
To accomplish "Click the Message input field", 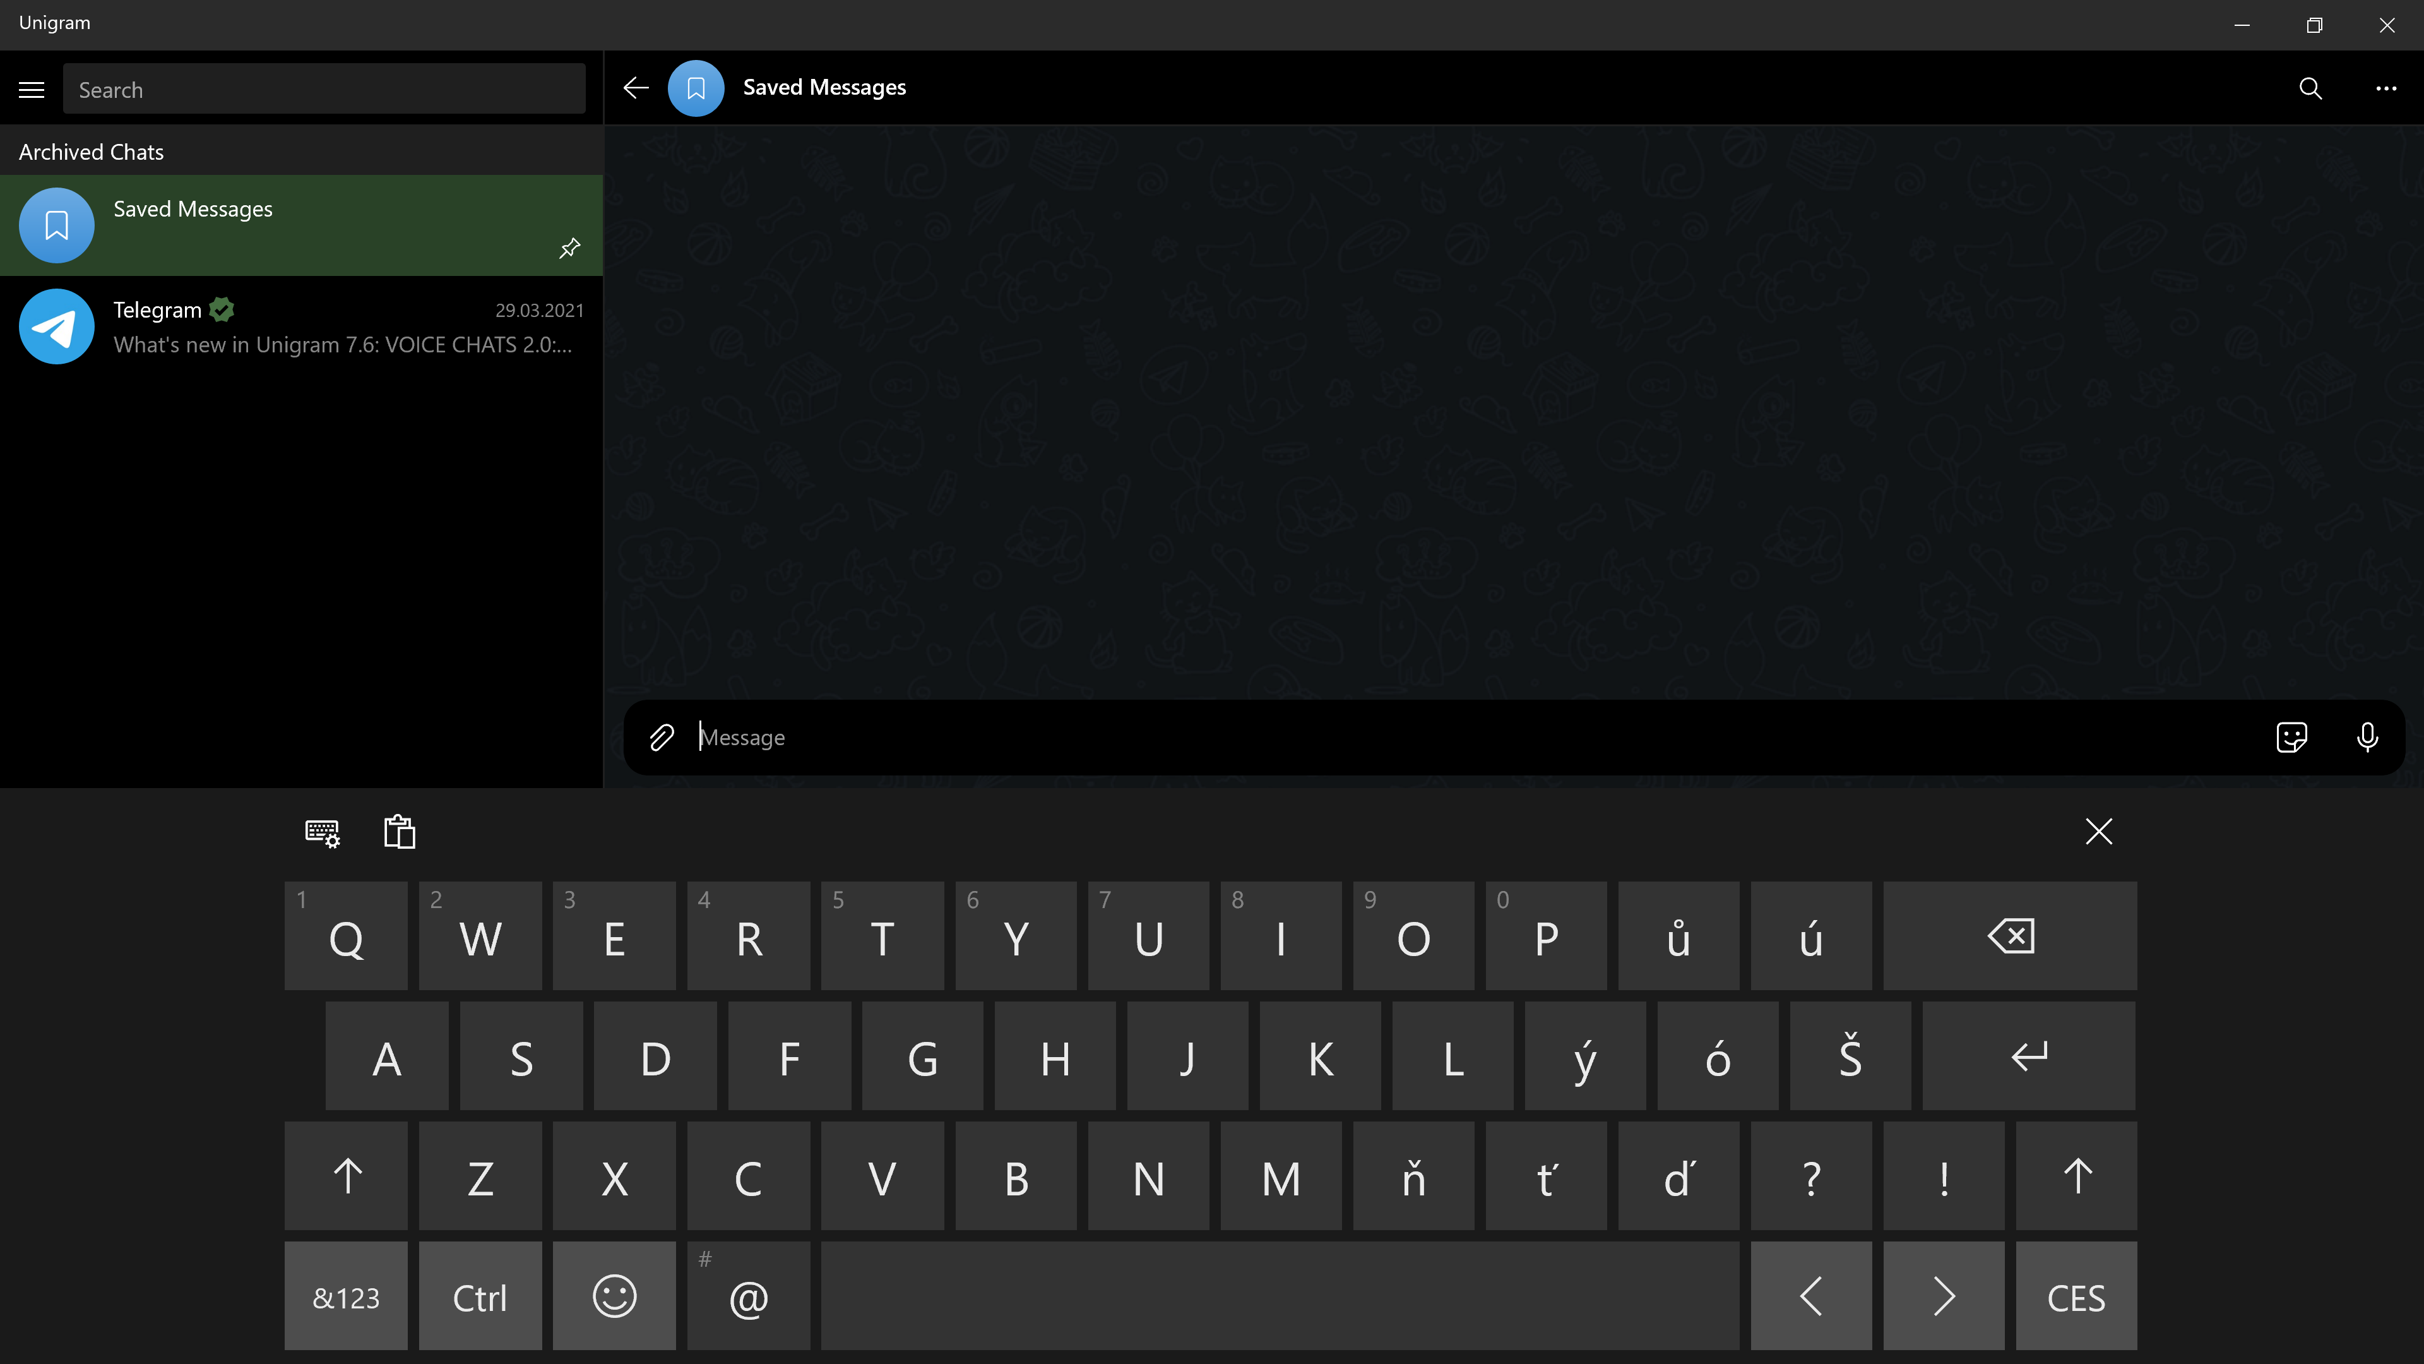I will click(1317, 737).
